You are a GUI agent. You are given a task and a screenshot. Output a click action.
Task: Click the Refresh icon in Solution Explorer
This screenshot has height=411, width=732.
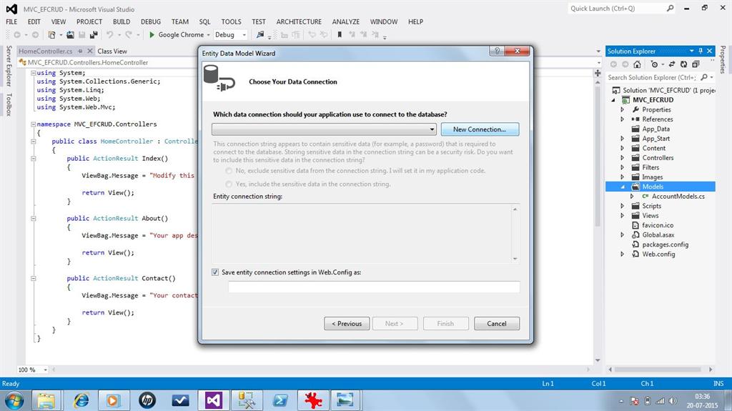click(683, 64)
